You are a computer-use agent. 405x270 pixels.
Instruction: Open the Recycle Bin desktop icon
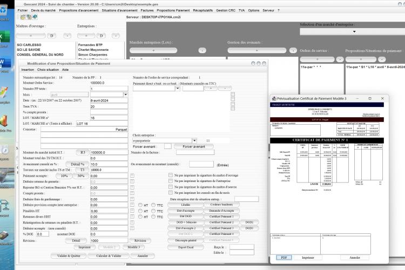pos(4,12)
